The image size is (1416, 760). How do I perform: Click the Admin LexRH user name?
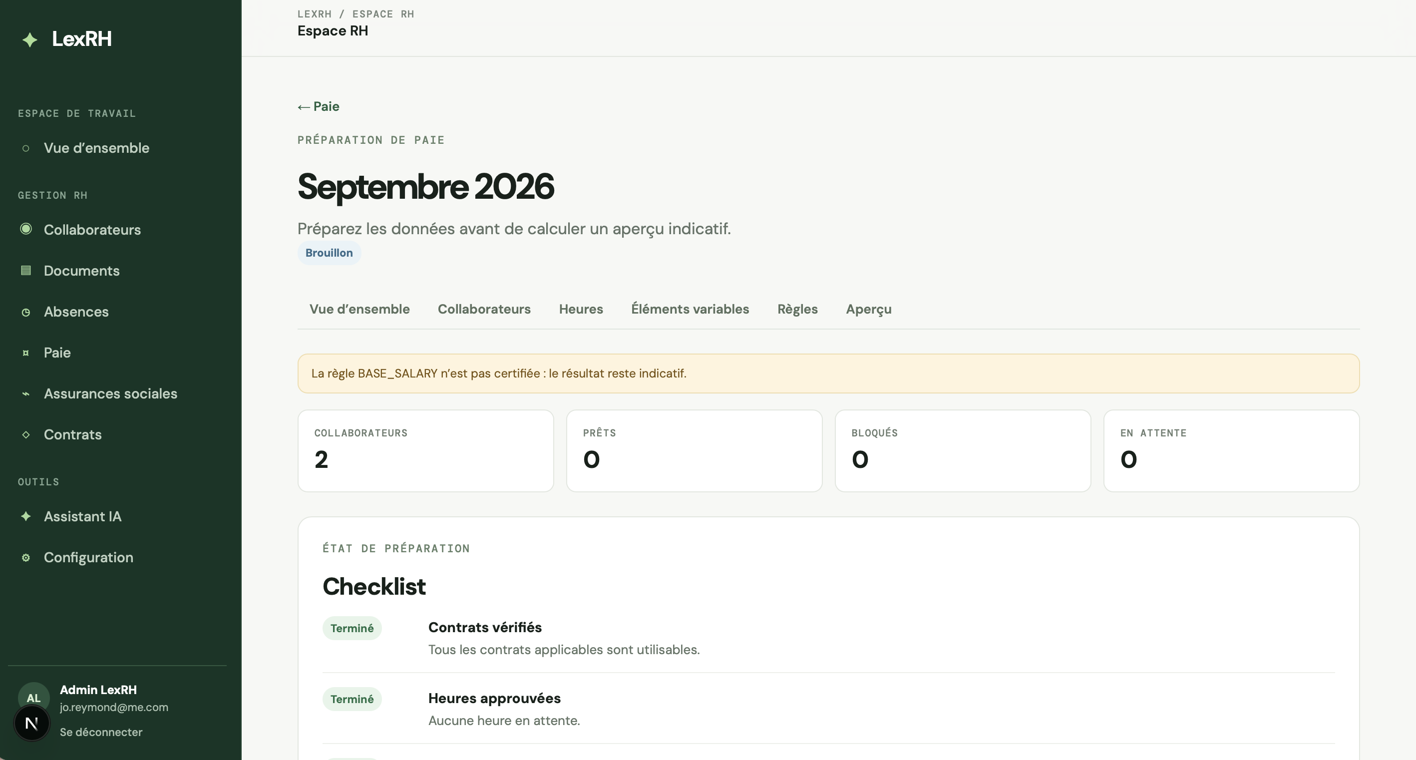[x=98, y=690]
